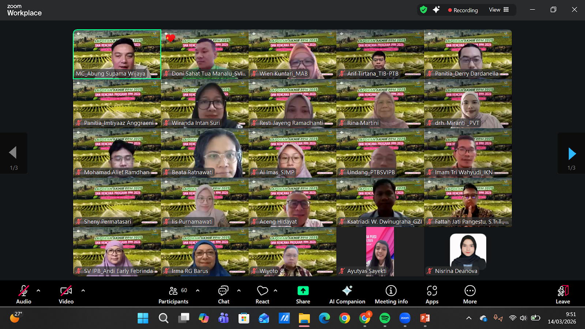Expand audio options arrow

pos(38,291)
